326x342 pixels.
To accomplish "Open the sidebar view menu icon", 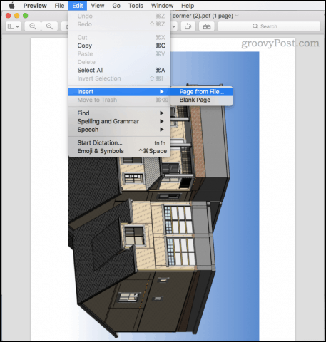I will tap(14, 26).
